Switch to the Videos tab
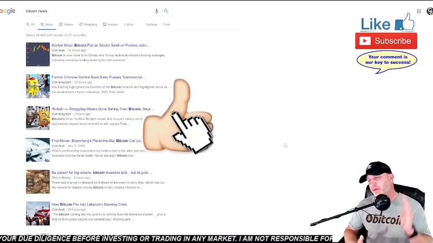Image resolution: width=433 pixels, height=243 pixels. 66,24
